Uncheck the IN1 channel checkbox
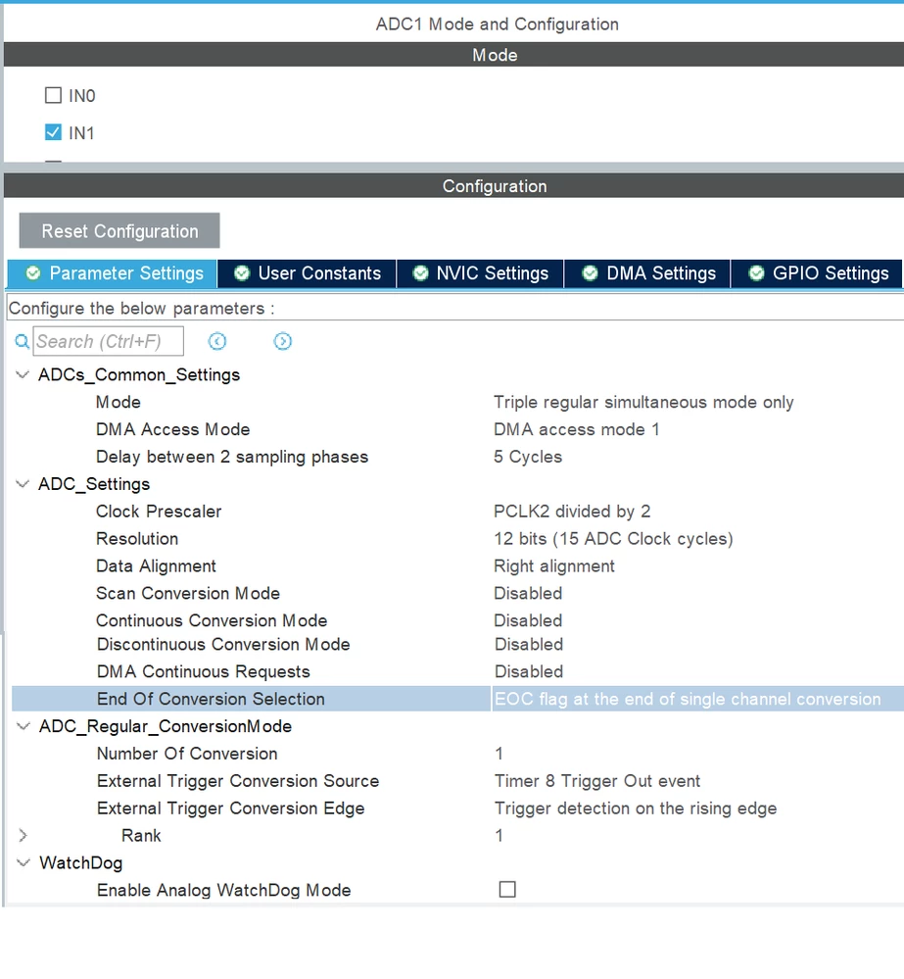 pyautogui.click(x=53, y=132)
